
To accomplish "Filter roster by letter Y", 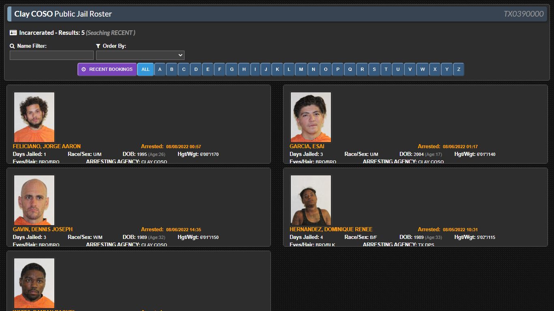I will click(447, 69).
